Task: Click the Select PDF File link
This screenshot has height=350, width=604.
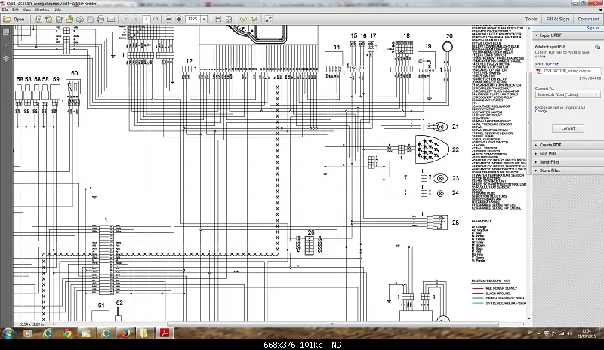Action: pos(547,64)
